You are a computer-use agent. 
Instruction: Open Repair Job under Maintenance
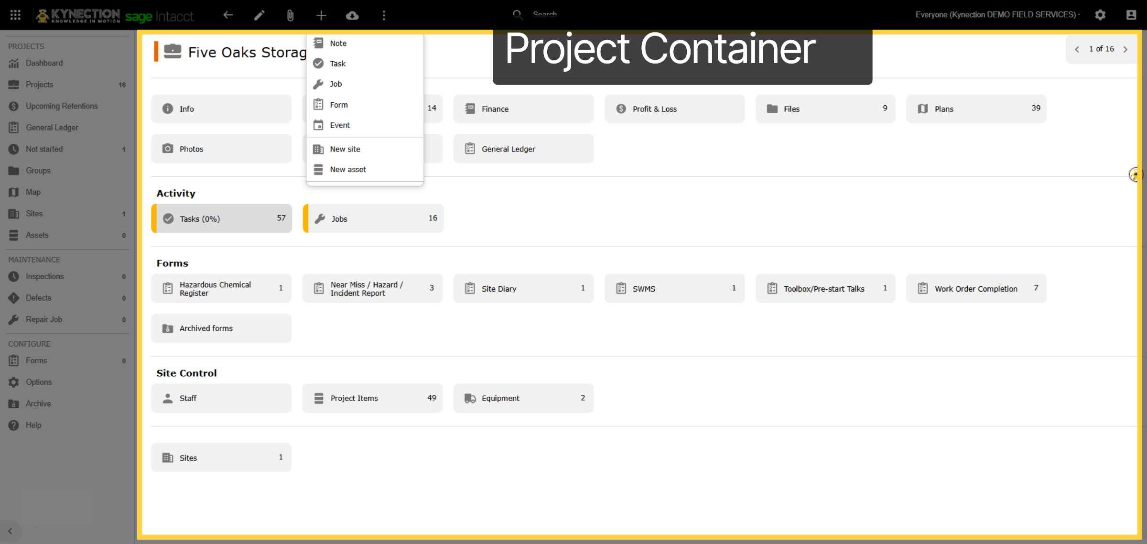coord(67,319)
